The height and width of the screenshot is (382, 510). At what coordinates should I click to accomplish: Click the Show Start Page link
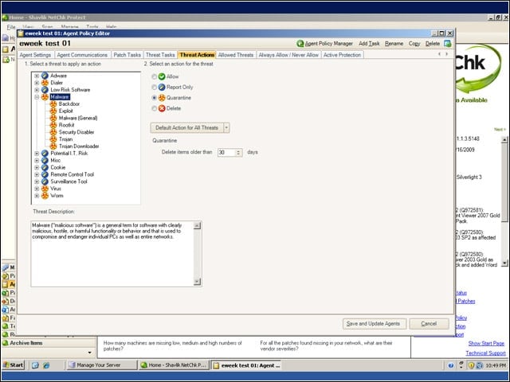[486, 344]
